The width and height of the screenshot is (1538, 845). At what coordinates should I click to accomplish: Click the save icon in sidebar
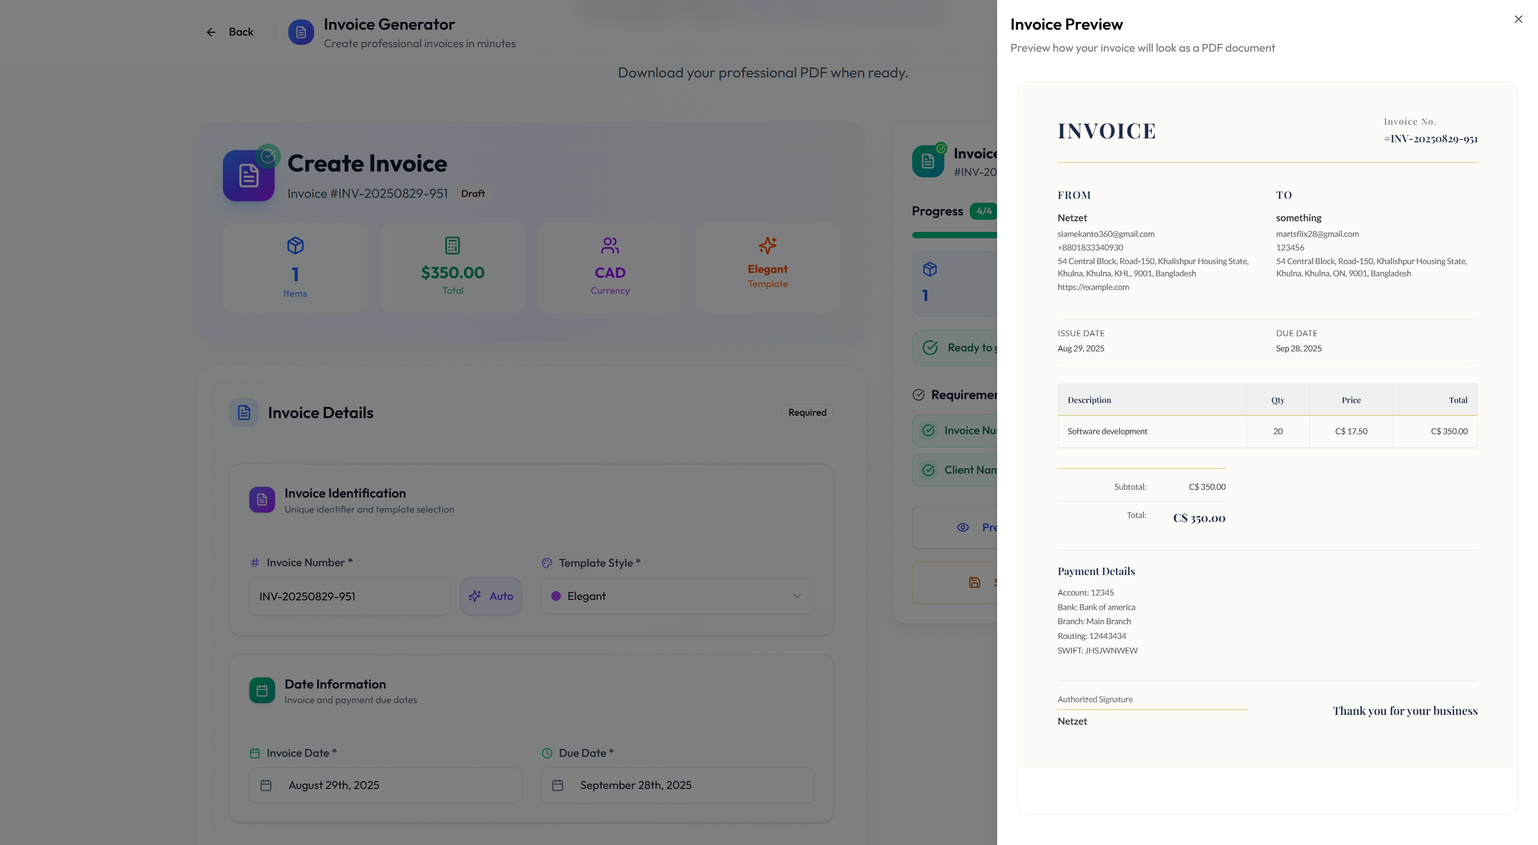(x=975, y=583)
